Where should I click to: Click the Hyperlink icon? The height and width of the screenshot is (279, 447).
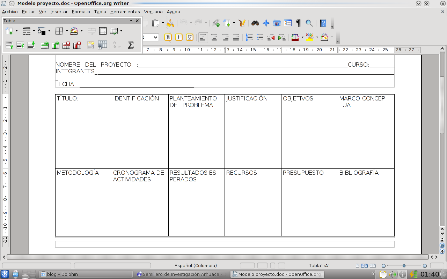pyautogui.click(x=216, y=23)
